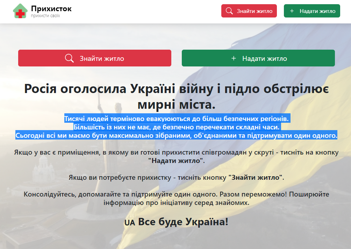351x249 pixels.
Task: Click highlighted line "Тисячі людей терміново евакуюються"
Action: (x=177, y=119)
